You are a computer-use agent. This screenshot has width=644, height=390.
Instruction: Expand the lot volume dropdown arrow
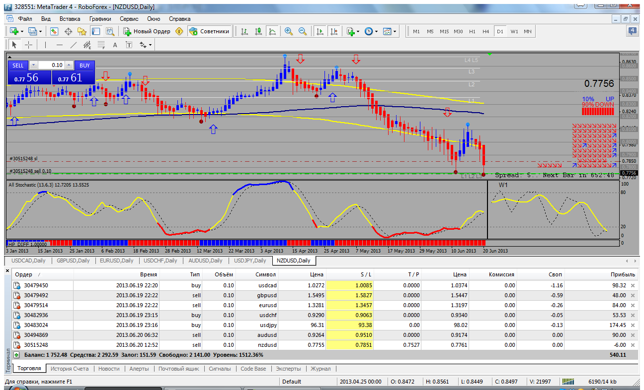(x=33, y=65)
